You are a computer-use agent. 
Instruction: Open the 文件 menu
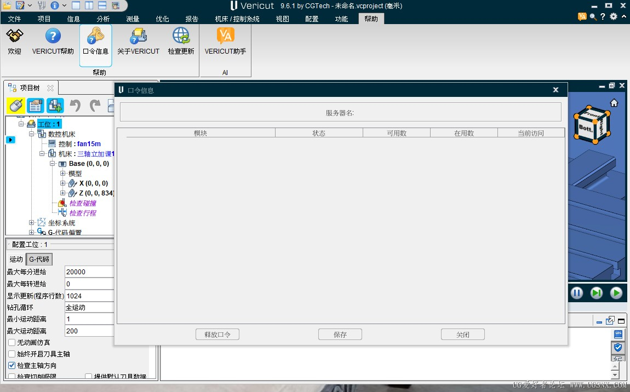click(14, 19)
